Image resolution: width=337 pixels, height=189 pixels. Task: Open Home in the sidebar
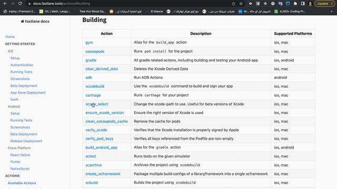[10, 37]
